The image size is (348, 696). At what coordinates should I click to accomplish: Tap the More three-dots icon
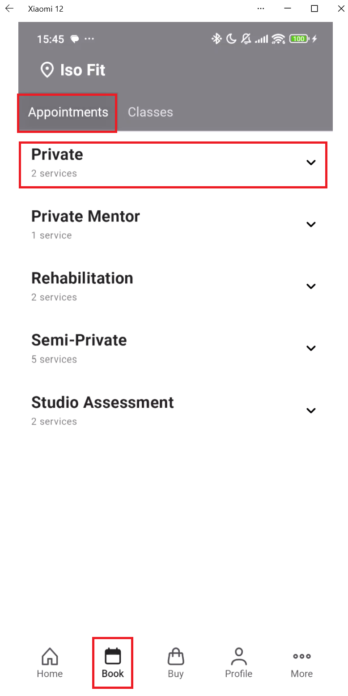(302, 657)
